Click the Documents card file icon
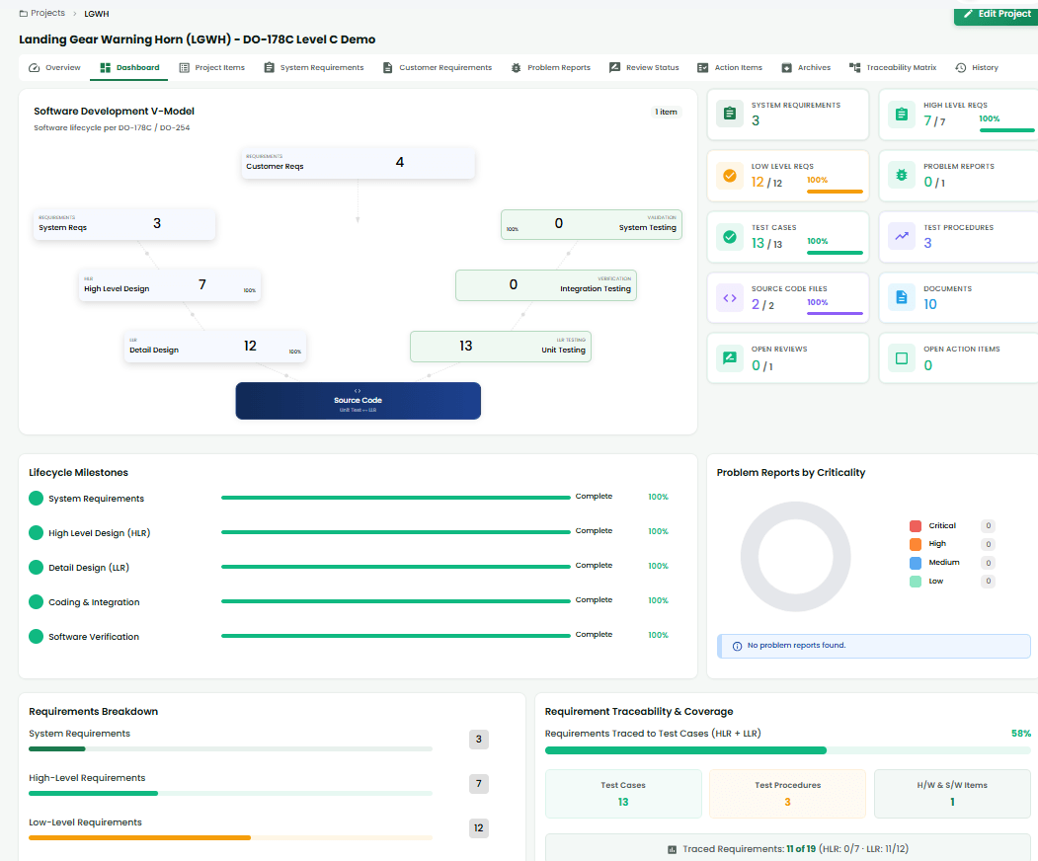1038x861 pixels. pos(902,298)
